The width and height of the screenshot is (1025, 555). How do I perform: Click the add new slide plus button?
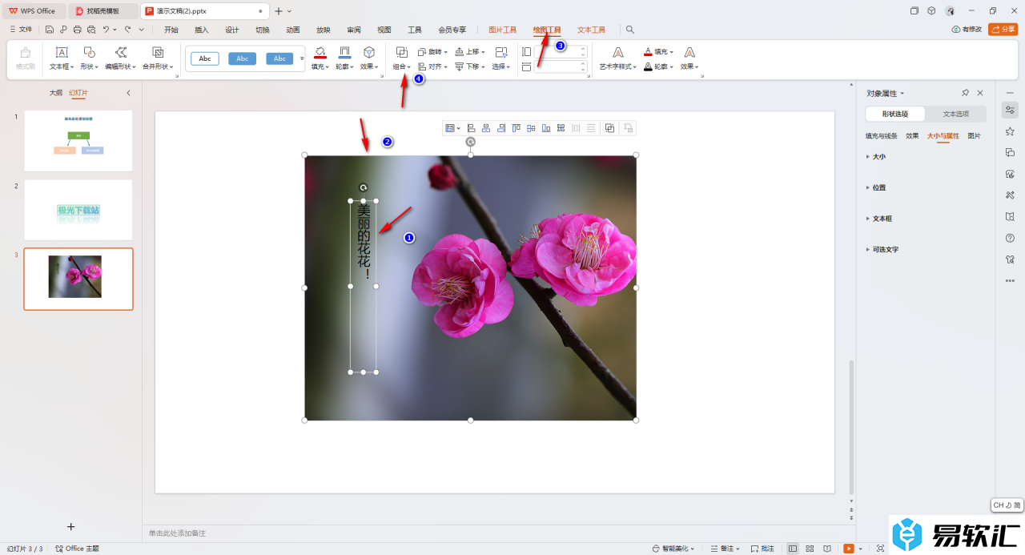(70, 526)
